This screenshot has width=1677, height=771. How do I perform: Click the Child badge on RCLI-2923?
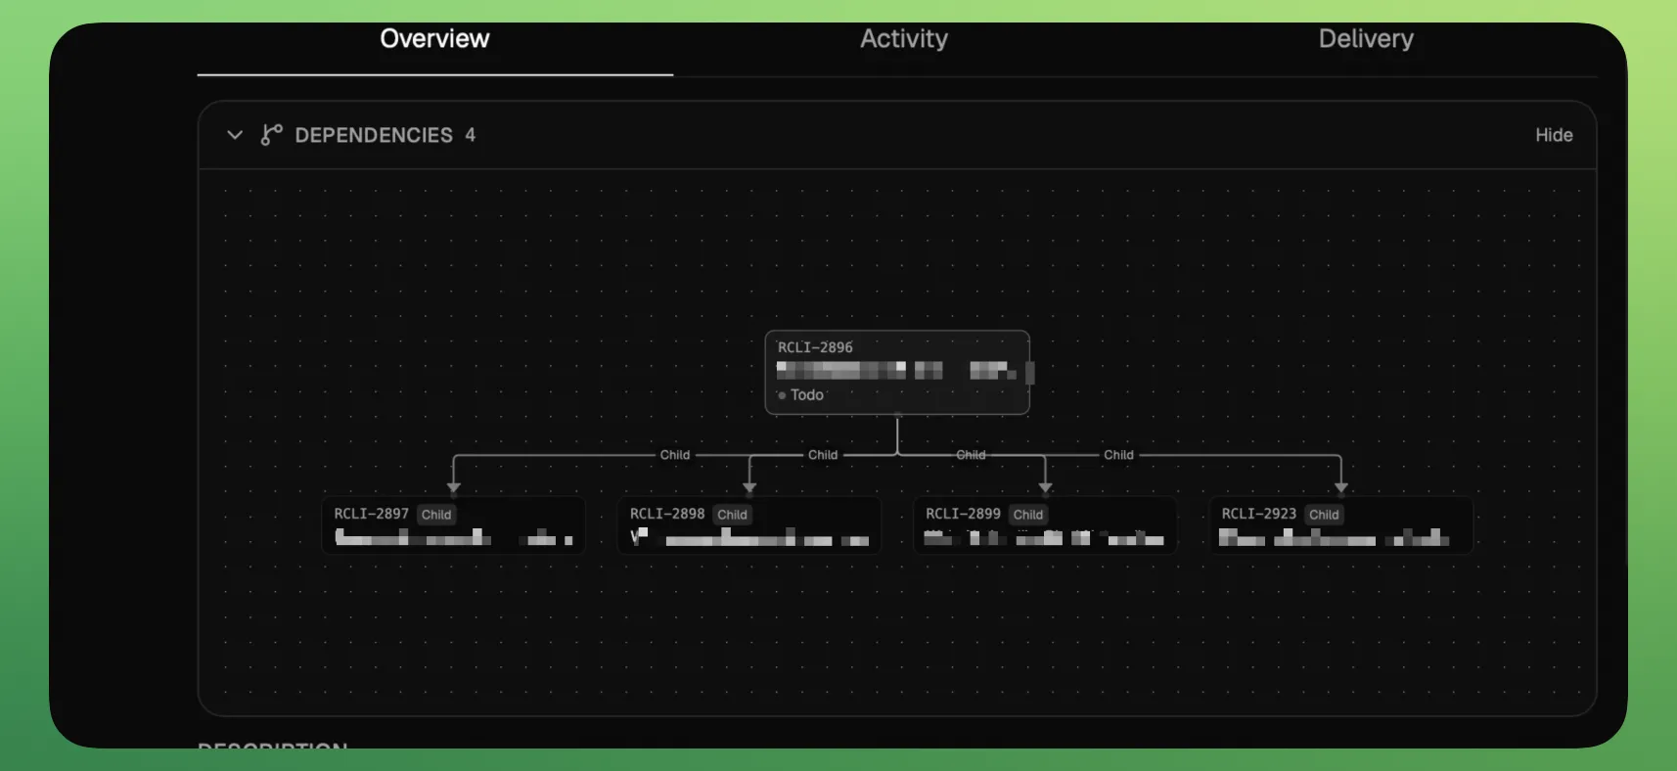(1324, 515)
